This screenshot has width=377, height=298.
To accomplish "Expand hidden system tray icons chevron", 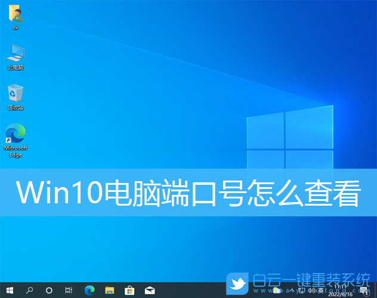I will click(x=292, y=291).
